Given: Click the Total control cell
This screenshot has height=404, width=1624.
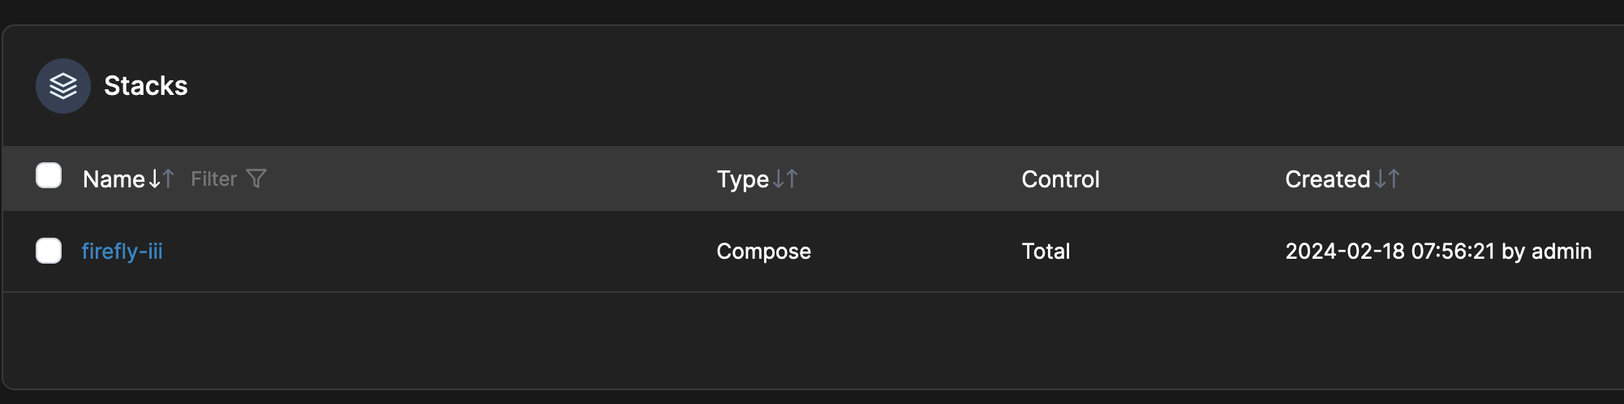Looking at the screenshot, I should tap(1046, 251).
